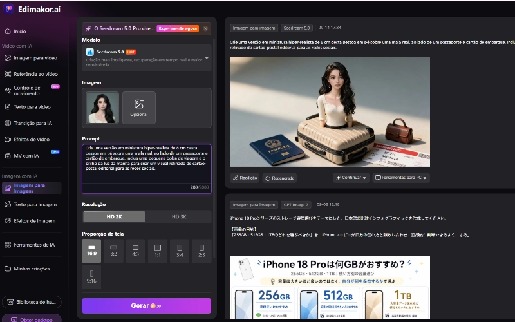Screen dimensions: 515x322
Task: Choose 2:3 aspect ratio
Action: pyautogui.click(x=201, y=251)
